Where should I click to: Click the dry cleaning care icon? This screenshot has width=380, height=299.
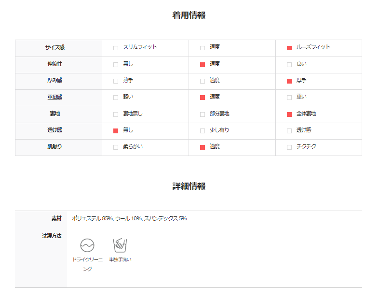[x=87, y=245]
